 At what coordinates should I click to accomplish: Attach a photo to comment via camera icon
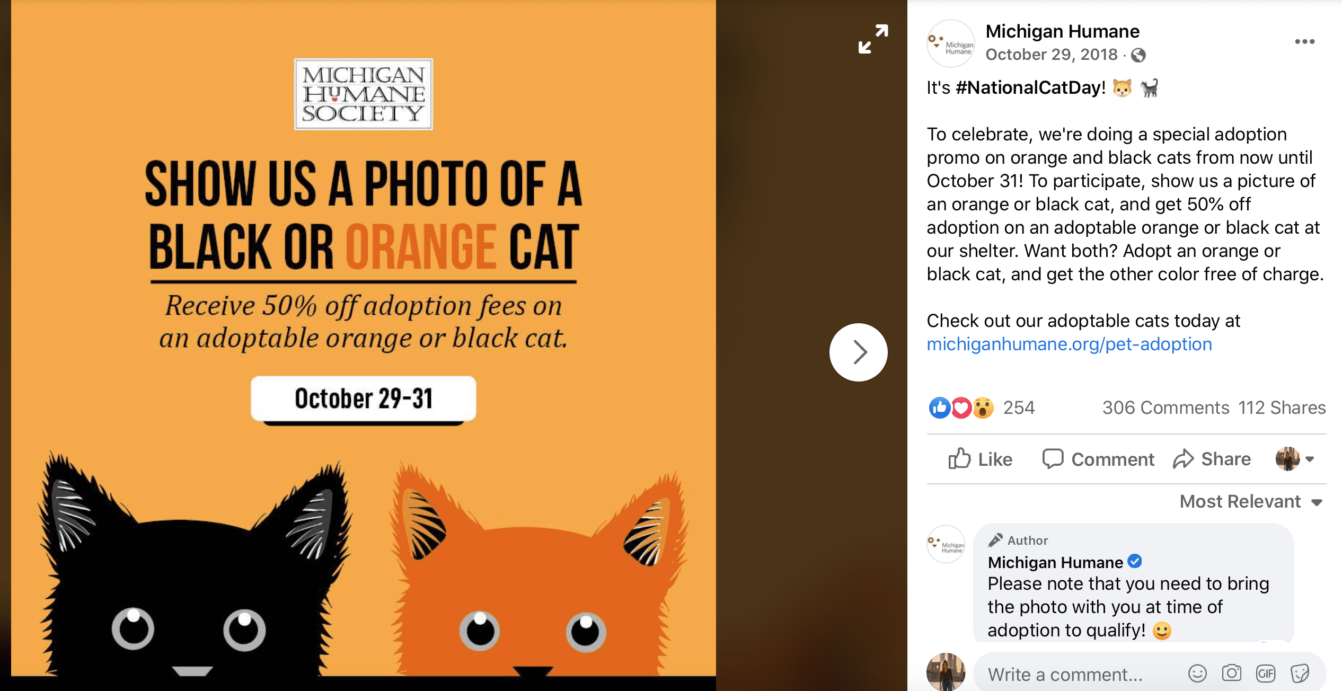pos(1232,674)
